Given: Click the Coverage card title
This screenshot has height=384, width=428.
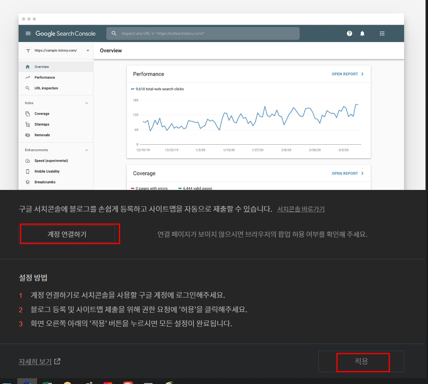Looking at the screenshot, I should click(144, 173).
